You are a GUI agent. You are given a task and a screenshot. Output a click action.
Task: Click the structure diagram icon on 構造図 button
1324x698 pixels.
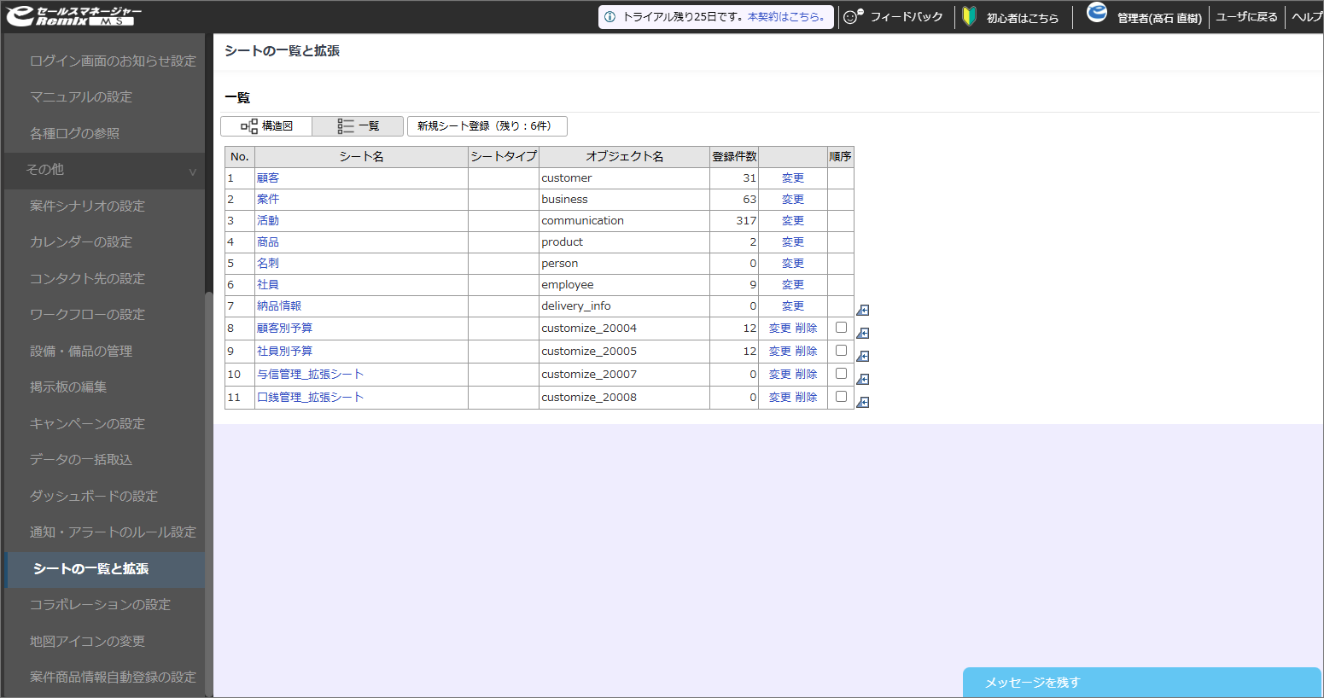click(x=249, y=126)
